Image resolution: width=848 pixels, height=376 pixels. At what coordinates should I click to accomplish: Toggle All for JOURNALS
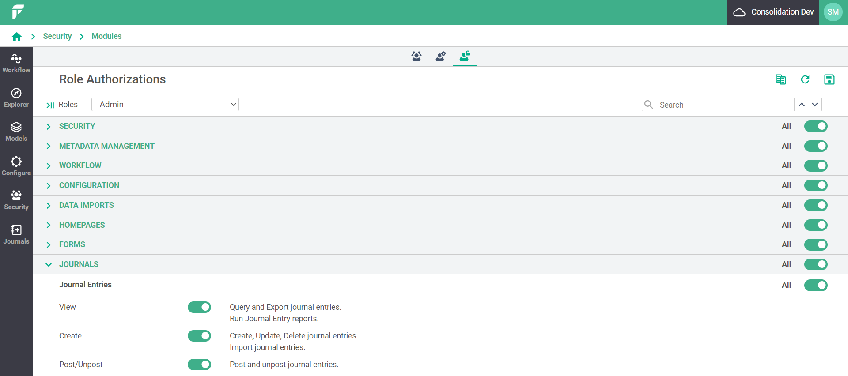pyautogui.click(x=816, y=264)
